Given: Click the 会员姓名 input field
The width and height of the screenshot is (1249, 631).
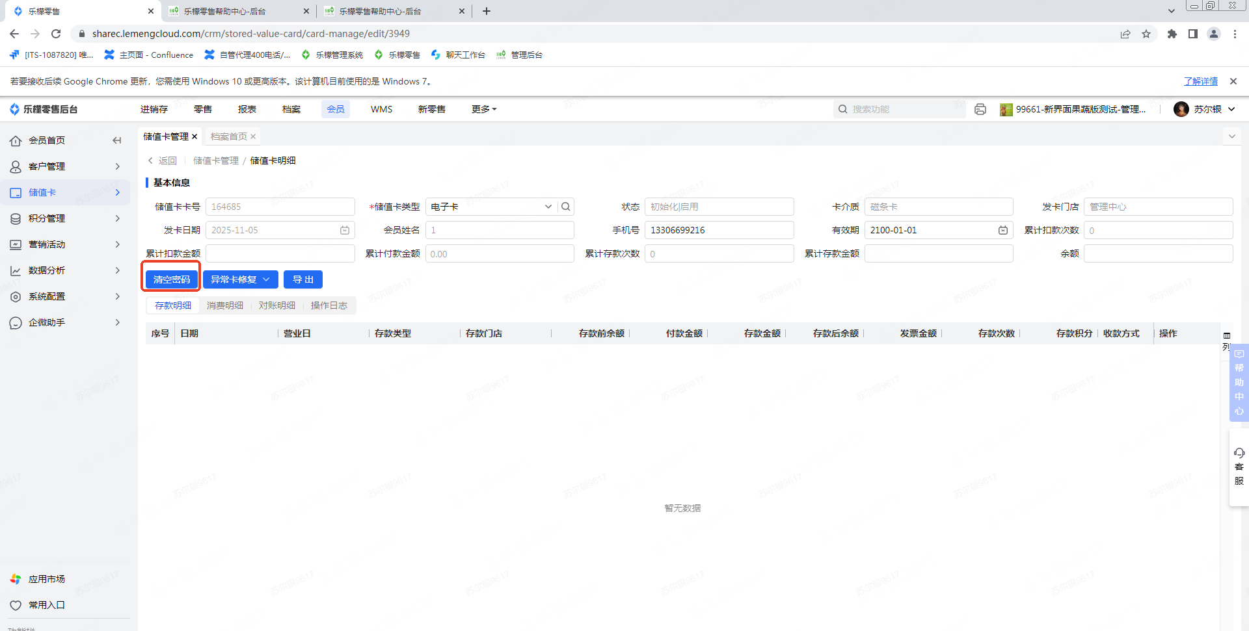Looking at the screenshot, I should [x=500, y=230].
